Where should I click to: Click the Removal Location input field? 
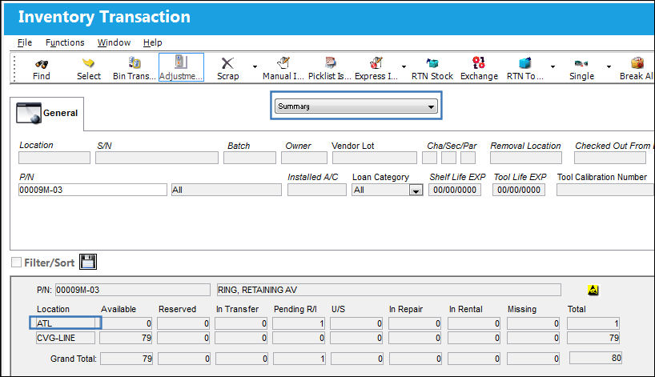pos(526,158)
